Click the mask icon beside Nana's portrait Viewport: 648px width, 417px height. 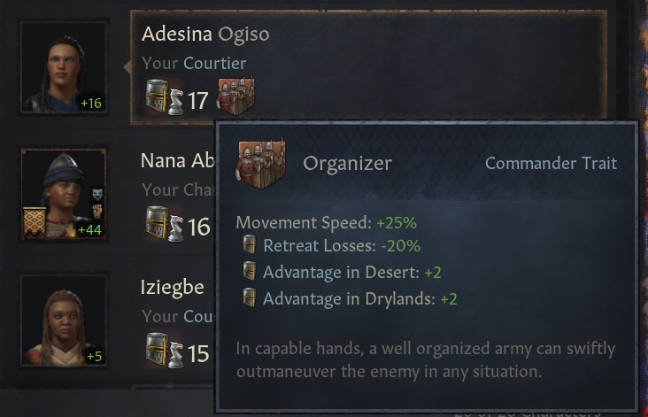tap(96, 193)
